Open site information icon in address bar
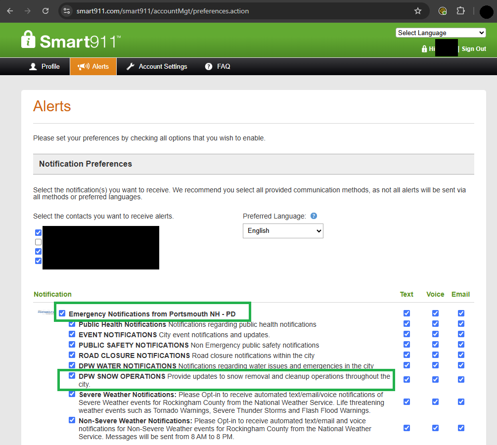 pos(67,11)
